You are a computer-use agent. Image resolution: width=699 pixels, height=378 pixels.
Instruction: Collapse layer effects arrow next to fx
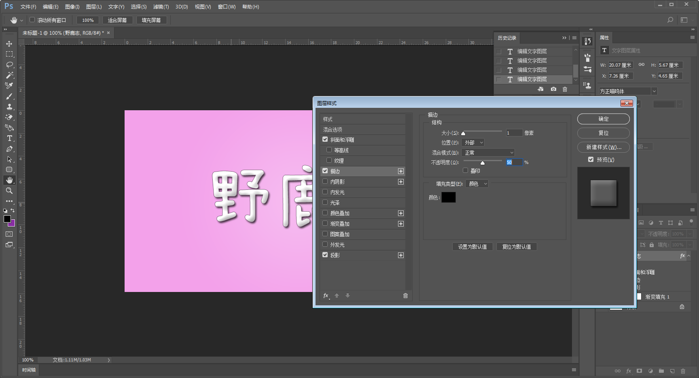(688, 256)
